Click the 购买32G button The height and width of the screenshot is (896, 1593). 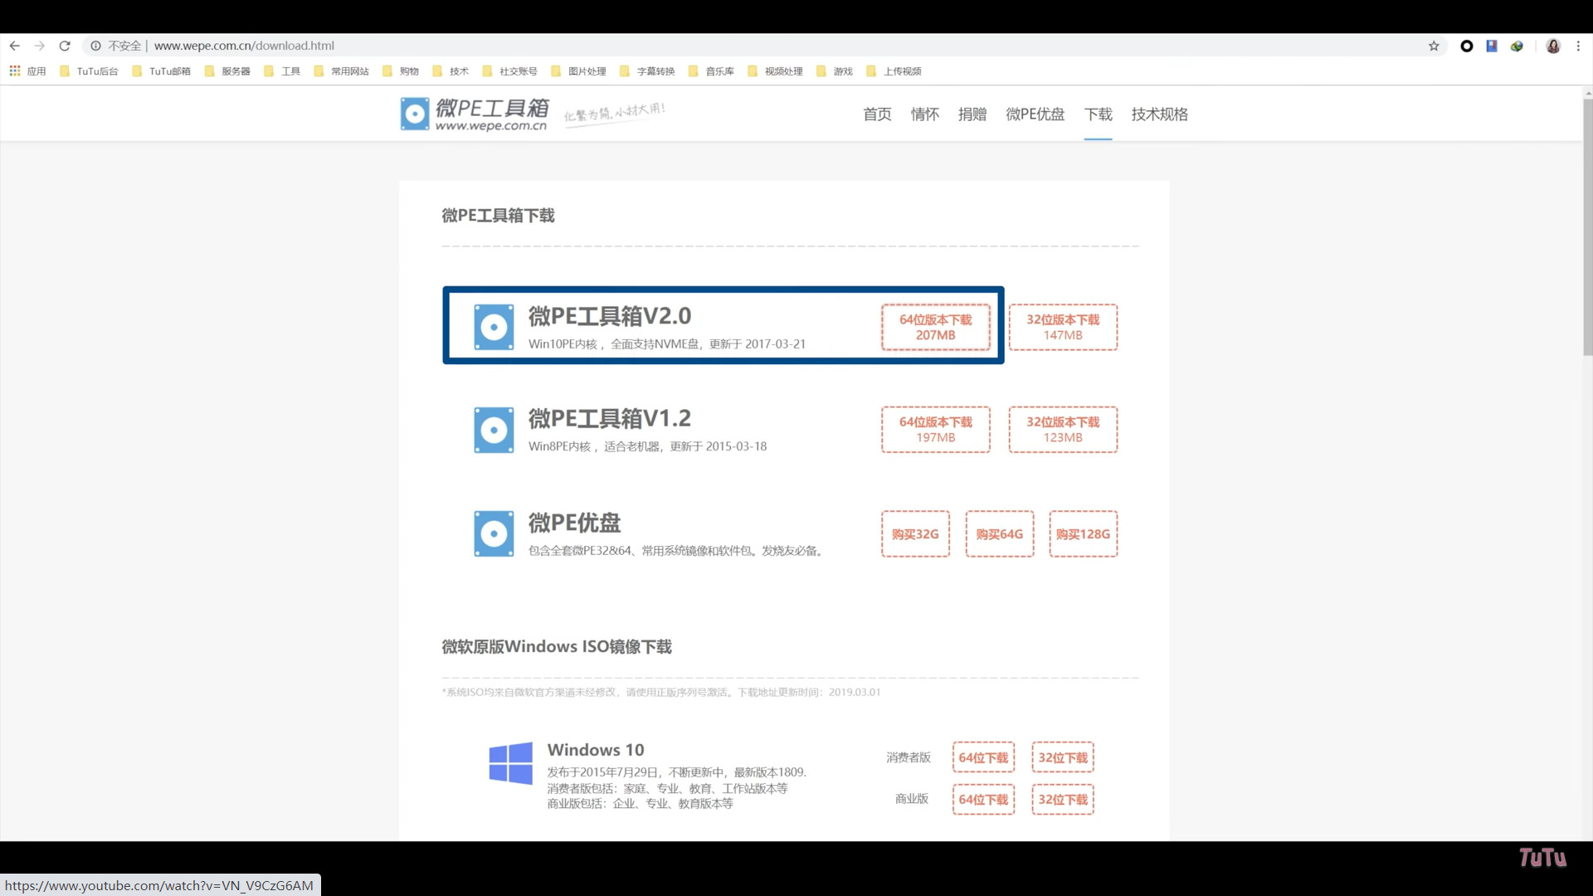(x=915, y=533)
